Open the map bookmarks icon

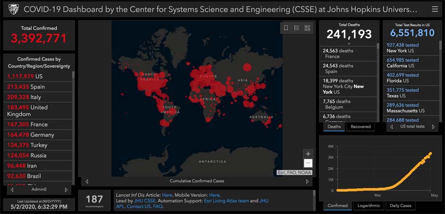(286, 28)
